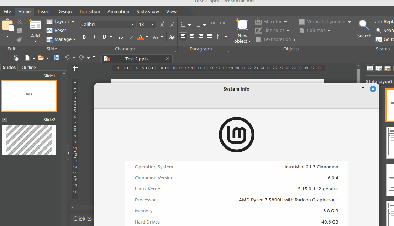394x226 pixels.
Task: Close the Test 2.pptx document tab
Action: [167, 59]
